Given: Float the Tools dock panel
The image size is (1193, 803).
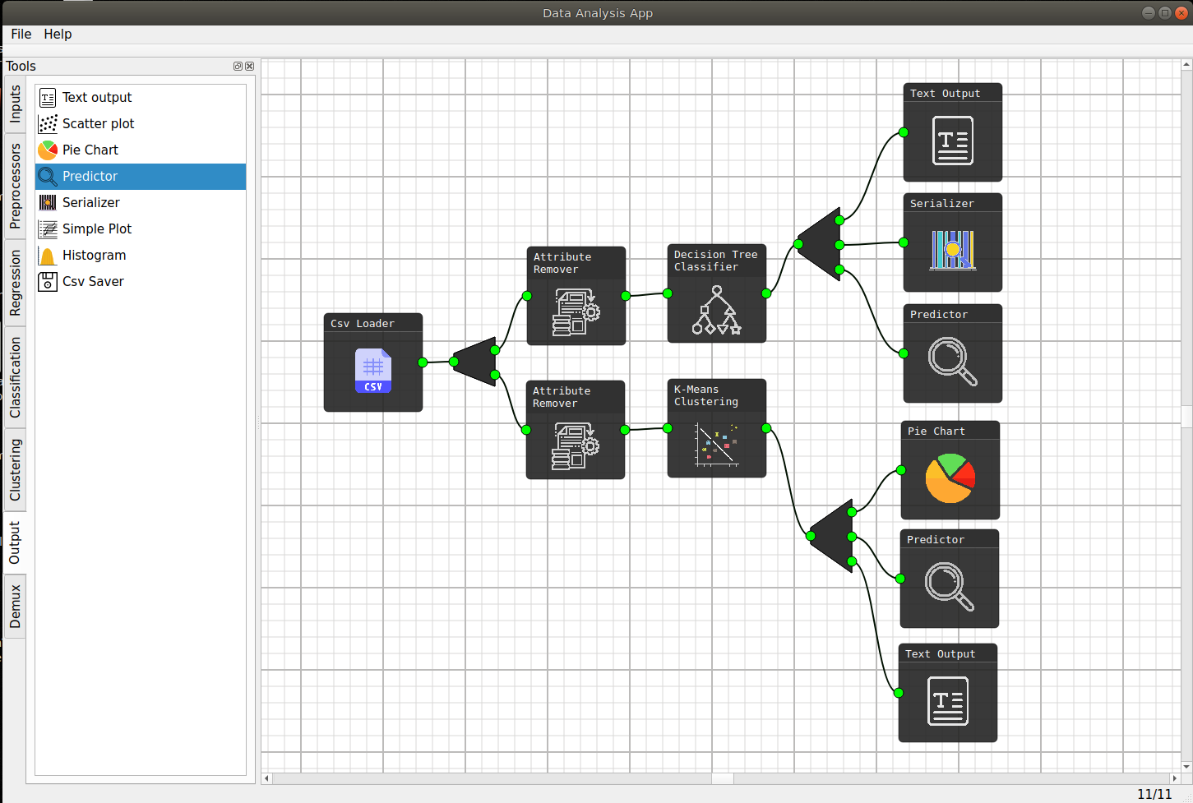Looking at the screenshot, I should pos(238,67).
